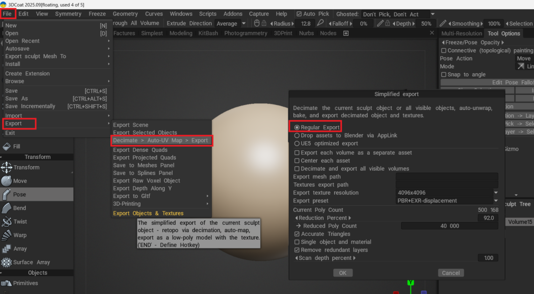Click the pencil icon before Smoothing
Screen dimensions: 534x294
pyautogui.click(x=443, y=23)
